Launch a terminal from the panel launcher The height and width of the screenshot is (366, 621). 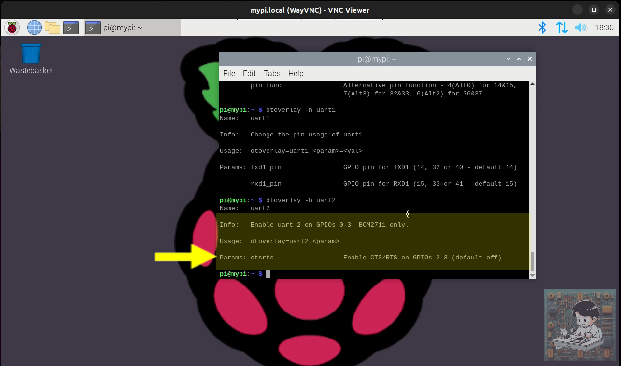point(71,28)
